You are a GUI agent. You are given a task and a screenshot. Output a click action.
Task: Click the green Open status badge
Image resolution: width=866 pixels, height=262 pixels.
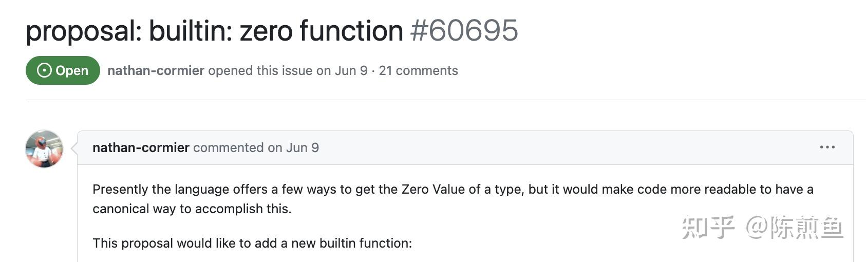(63, 70)
